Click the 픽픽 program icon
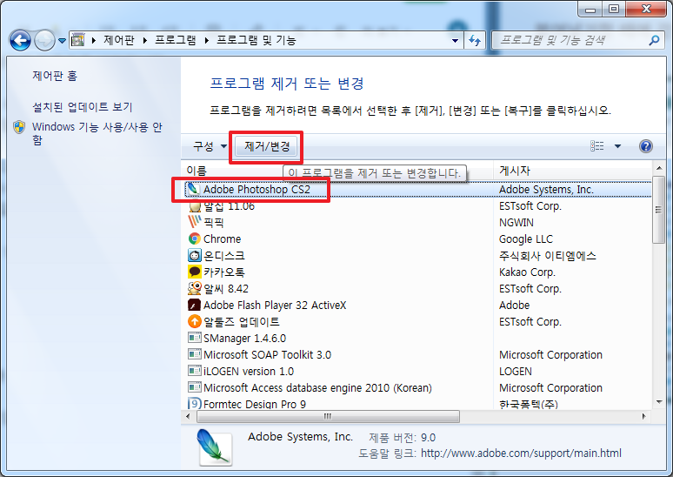The height and width of the screenshot is (477, 673). tap(195, 222)
